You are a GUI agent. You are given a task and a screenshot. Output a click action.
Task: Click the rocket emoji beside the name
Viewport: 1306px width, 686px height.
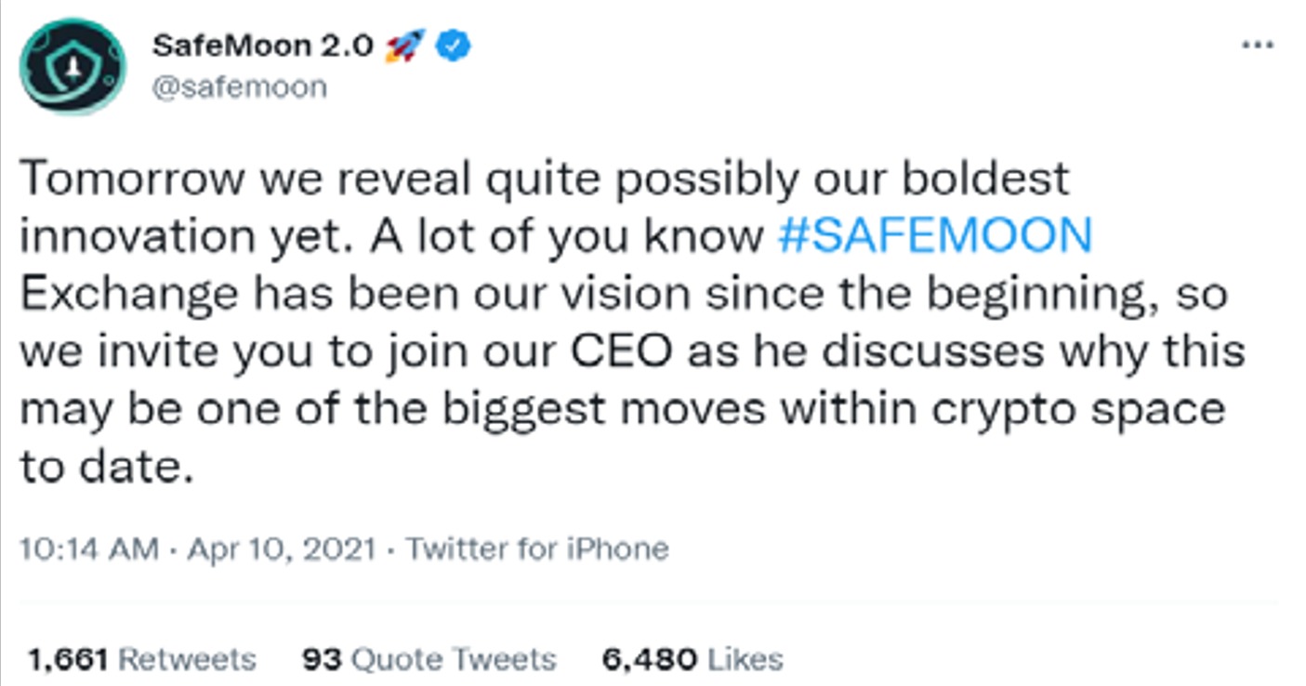(x=404, y=46)
